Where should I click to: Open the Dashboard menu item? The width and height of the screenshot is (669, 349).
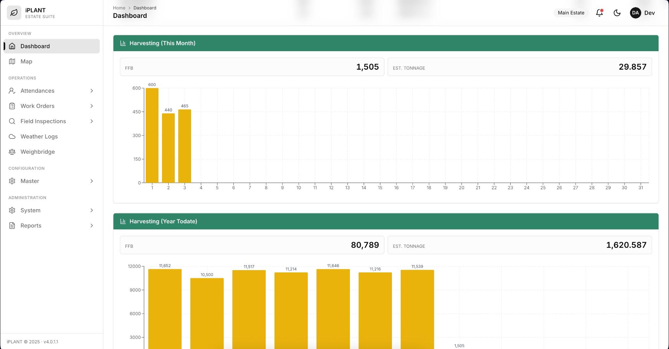click(x=52, y=46)
